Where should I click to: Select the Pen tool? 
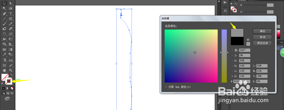[5, 14]
